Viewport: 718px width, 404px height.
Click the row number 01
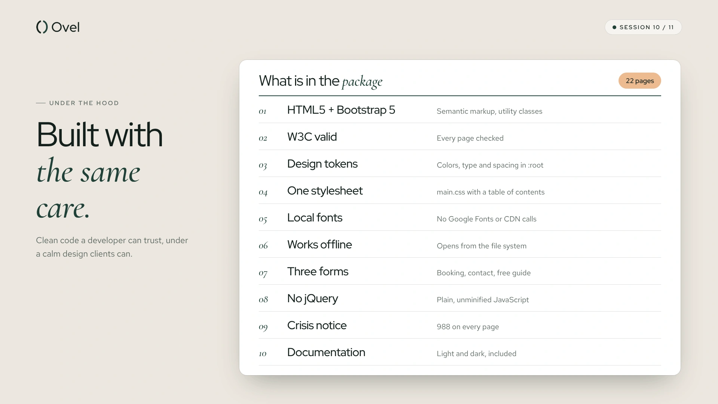263,111
